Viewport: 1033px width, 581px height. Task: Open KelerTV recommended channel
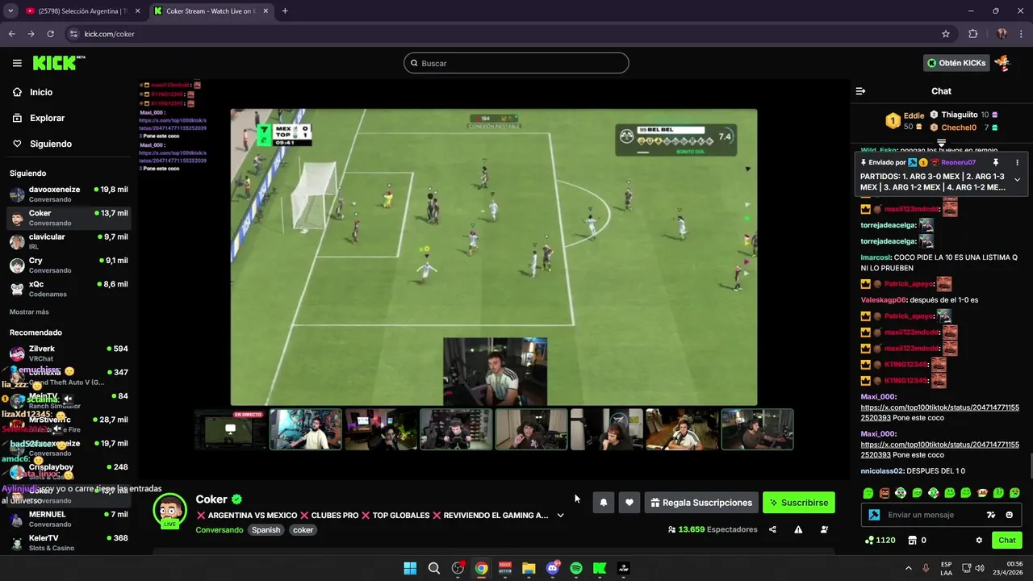(x=69, y=542)
